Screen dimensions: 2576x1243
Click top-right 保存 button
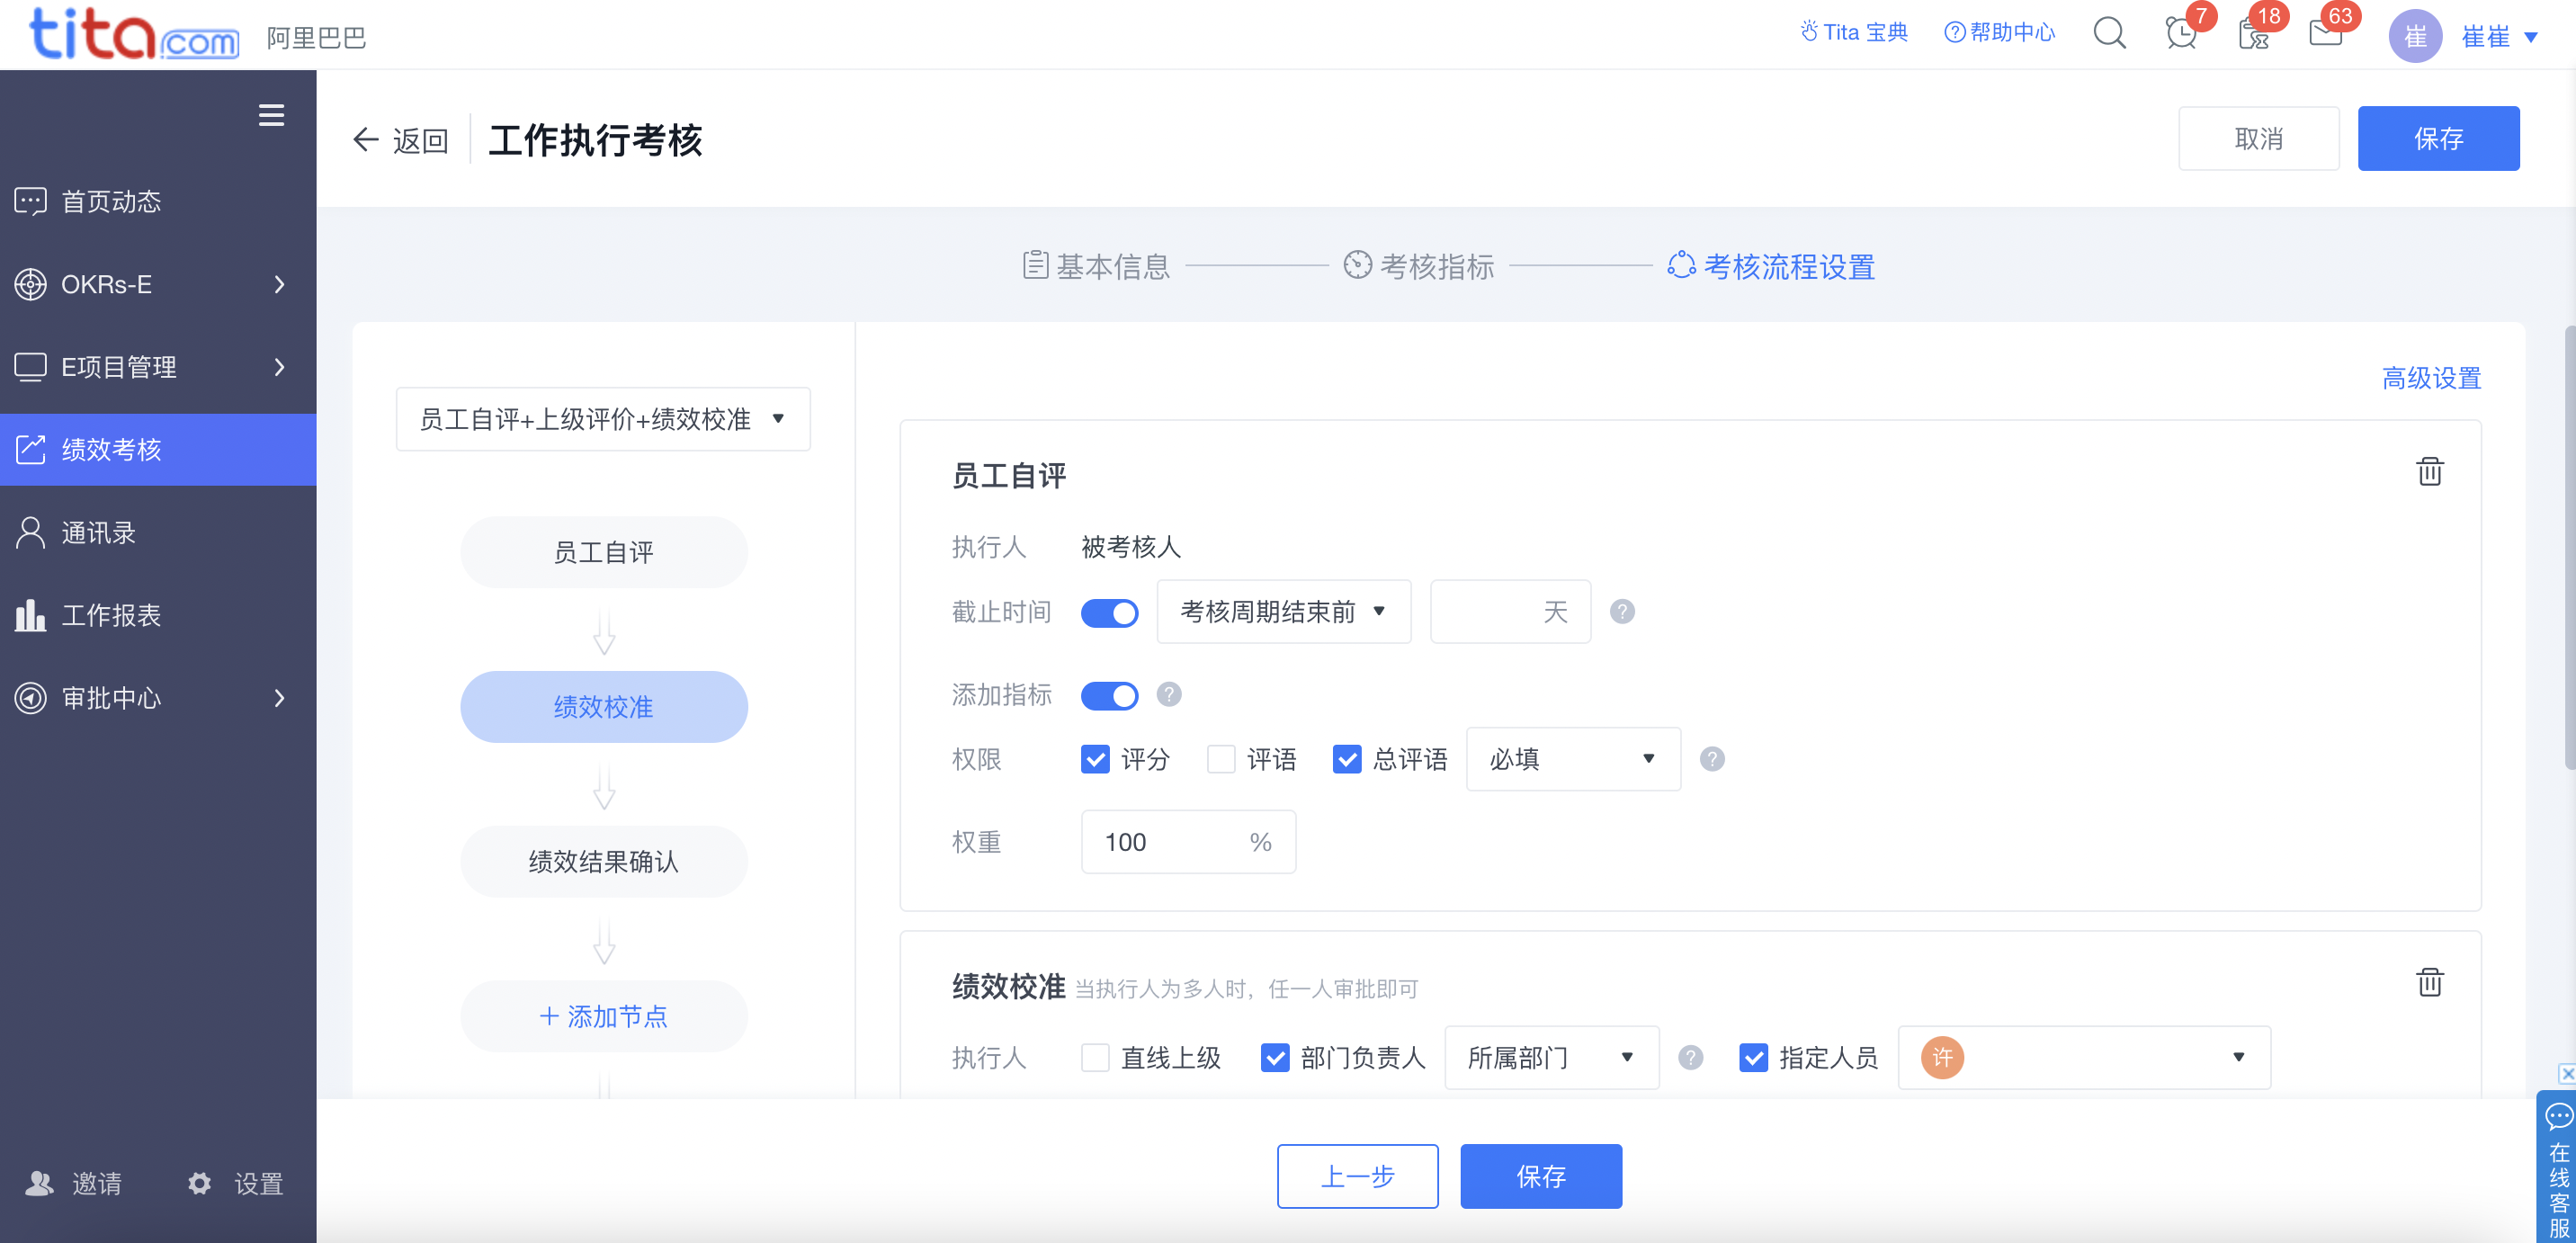point(2438,138)
